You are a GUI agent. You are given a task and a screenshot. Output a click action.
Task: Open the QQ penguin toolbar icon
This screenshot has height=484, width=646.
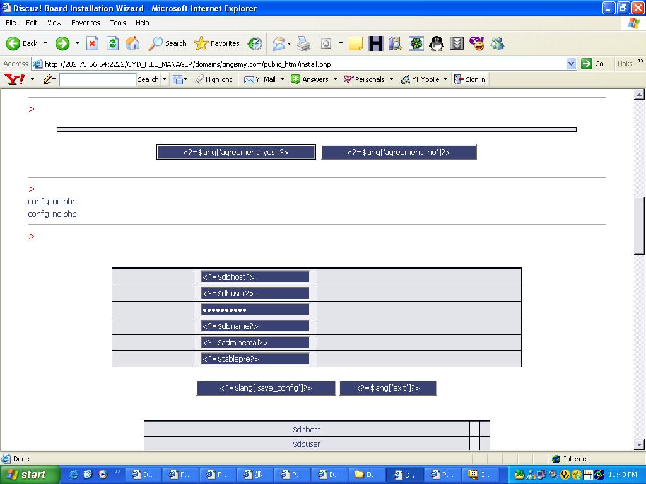[x=436, y=43]
